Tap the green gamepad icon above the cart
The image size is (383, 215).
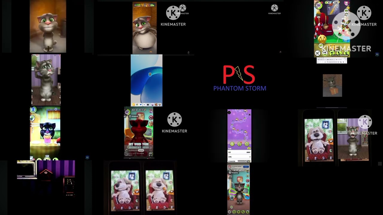point(321,46)
